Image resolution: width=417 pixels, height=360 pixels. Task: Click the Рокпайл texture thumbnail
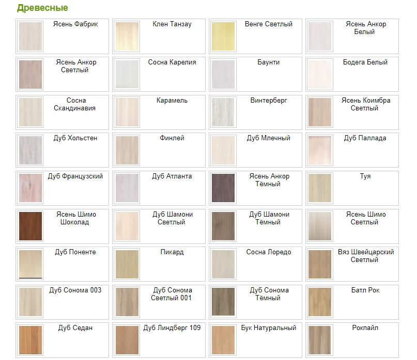point(320,340)
